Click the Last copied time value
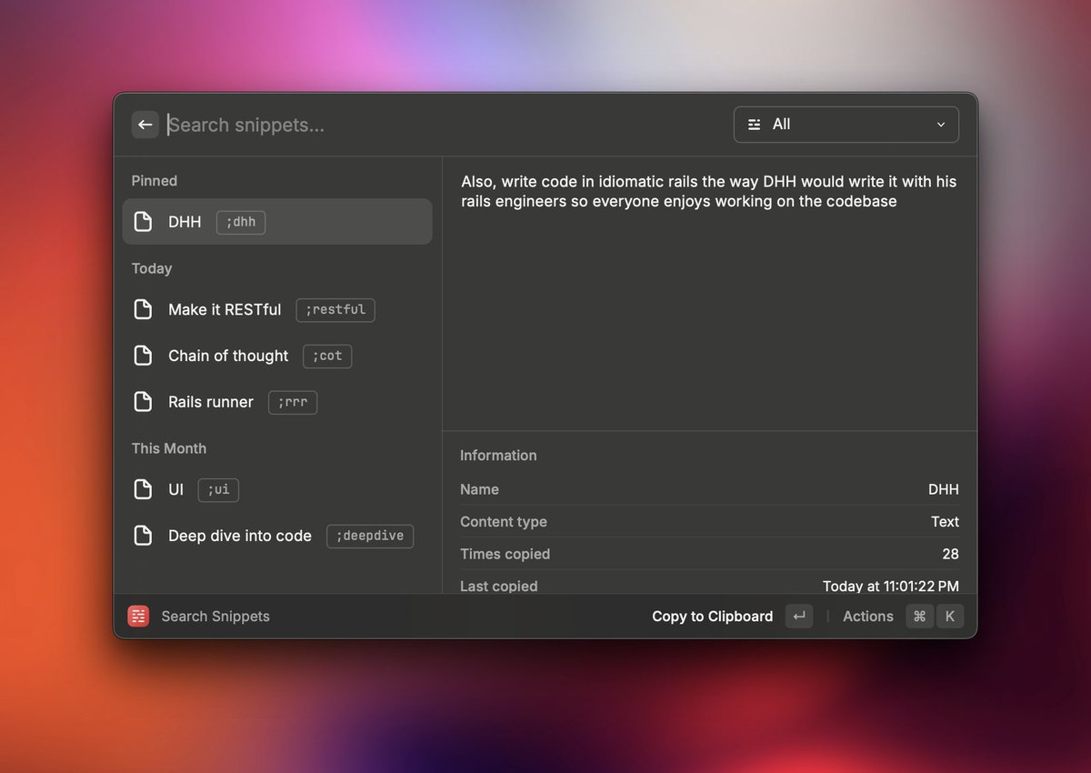 click(x=891, y=586)
